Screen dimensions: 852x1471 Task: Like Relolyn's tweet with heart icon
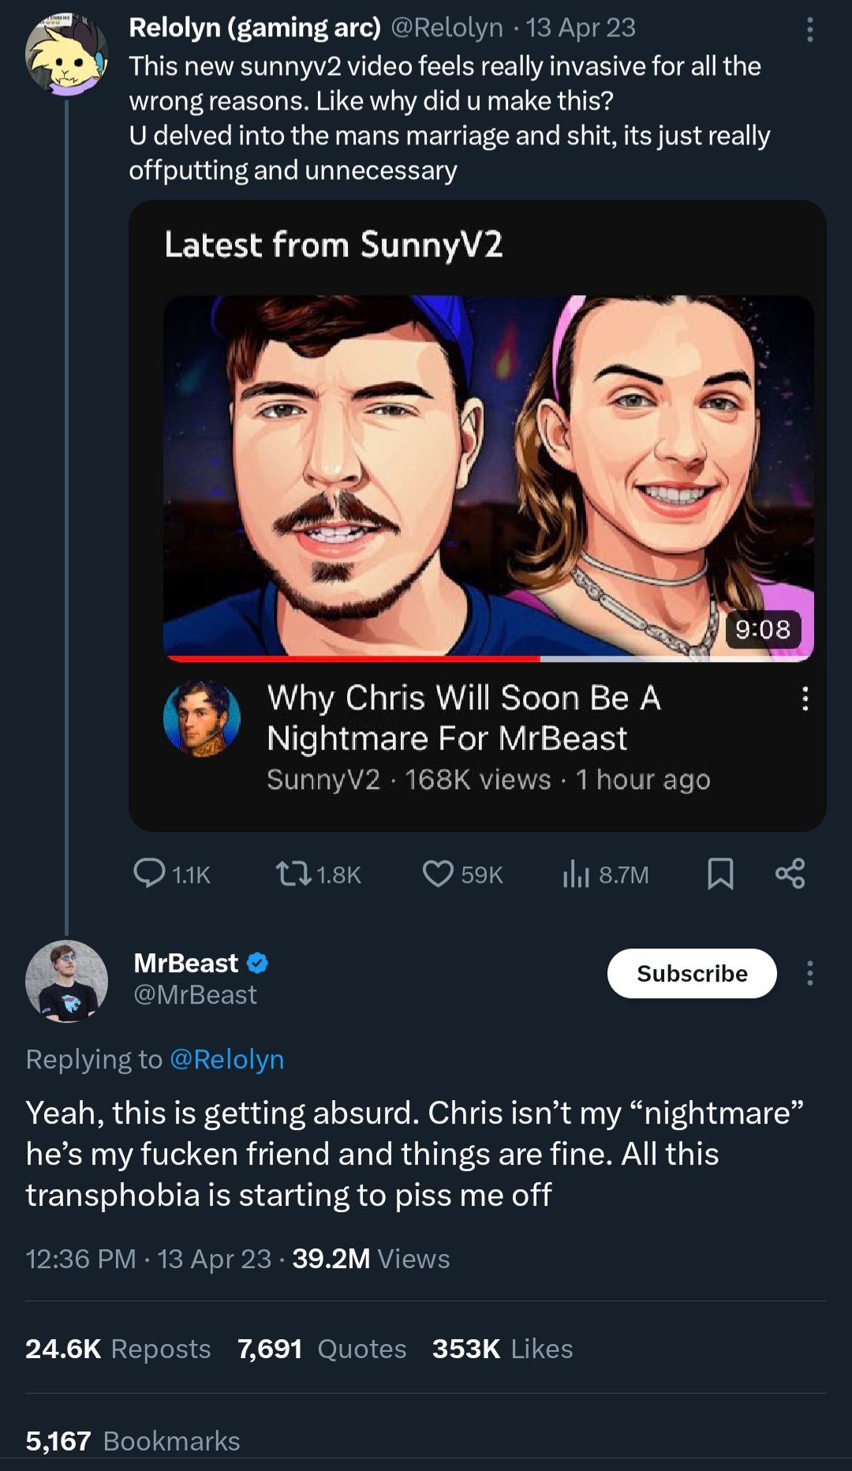click(x=462, y=874)
